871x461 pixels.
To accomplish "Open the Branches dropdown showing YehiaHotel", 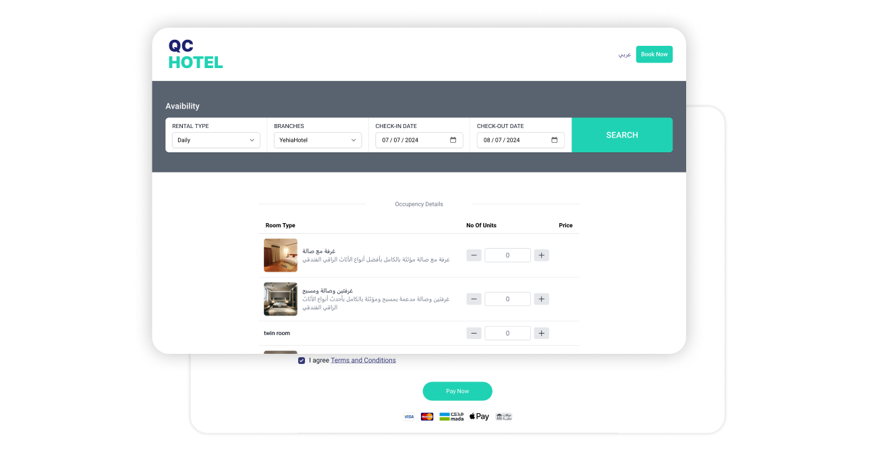I will pyautogui.click(x=318, y=140).
